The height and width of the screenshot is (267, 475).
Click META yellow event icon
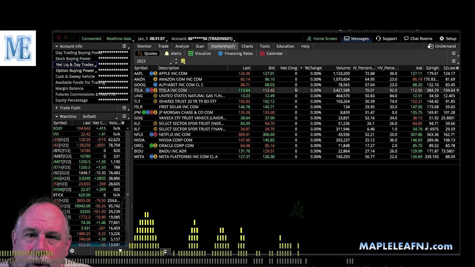pos(155,157)
